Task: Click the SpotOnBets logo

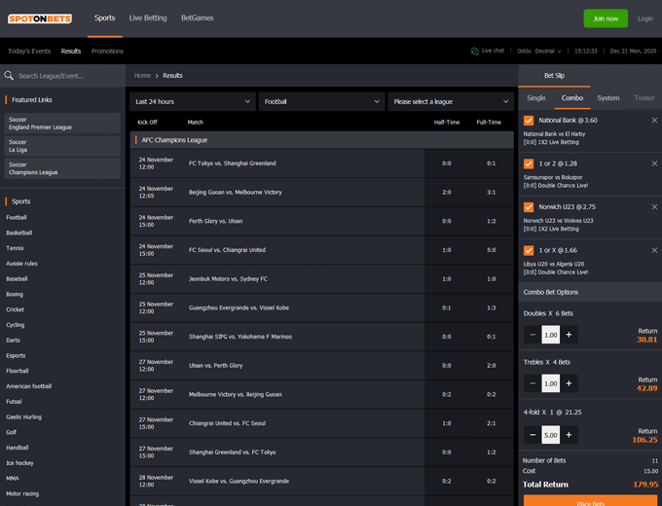Action: 40,18
